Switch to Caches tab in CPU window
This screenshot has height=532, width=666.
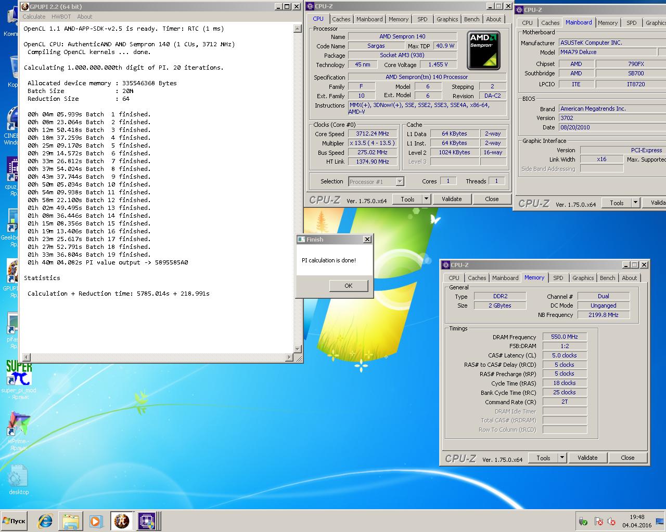(341, 19)
